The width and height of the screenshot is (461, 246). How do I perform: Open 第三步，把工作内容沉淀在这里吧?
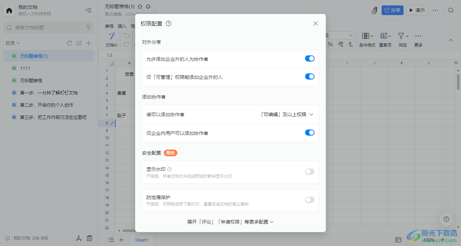[49, 117]
